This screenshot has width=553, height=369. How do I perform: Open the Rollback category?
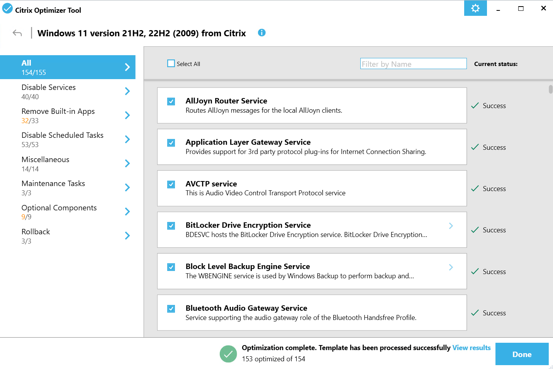pyautogui.click(x=68, y=236)
